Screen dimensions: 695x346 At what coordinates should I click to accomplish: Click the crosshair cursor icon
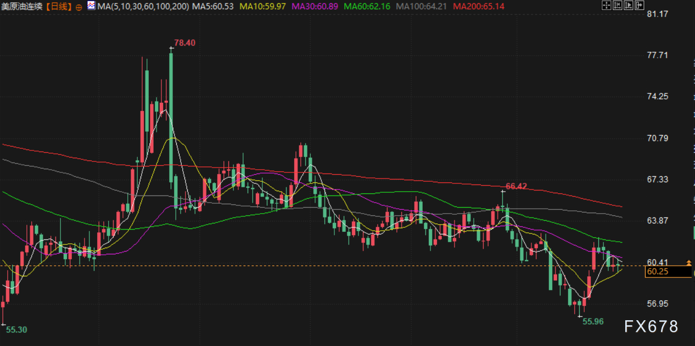[x=606, y=6]
